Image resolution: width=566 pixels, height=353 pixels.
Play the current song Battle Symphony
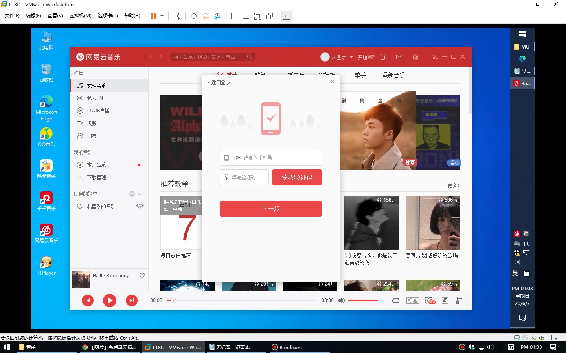coord(110,300)
